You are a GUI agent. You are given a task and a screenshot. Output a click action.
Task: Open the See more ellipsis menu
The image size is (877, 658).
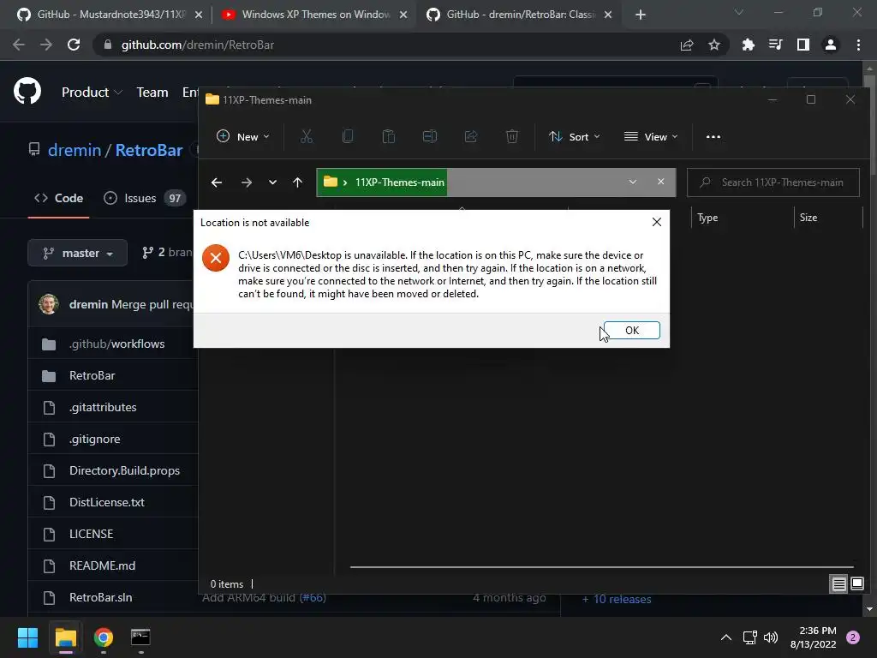[713, 136]
